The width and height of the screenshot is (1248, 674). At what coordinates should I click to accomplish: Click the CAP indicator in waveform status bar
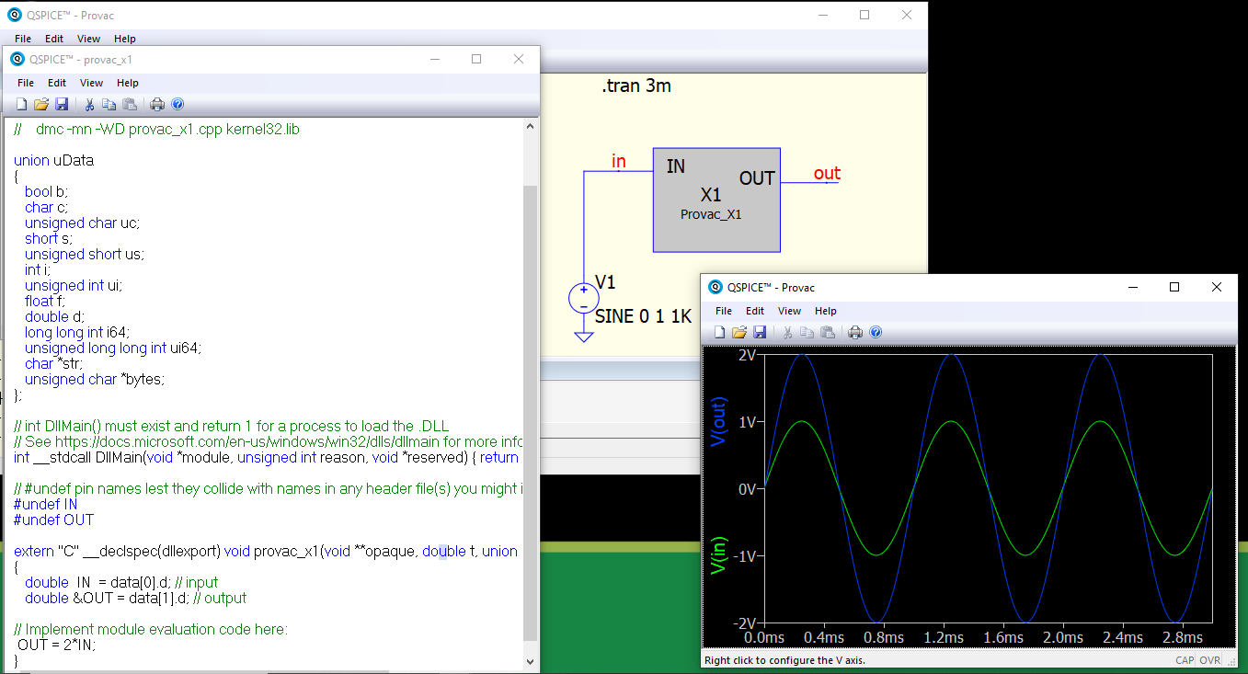[x=1185, y=660]
